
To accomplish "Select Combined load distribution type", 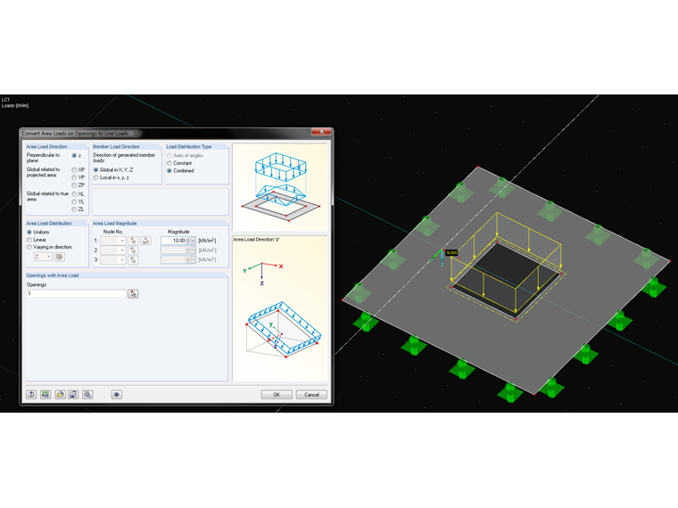I will tap(169, 170).
